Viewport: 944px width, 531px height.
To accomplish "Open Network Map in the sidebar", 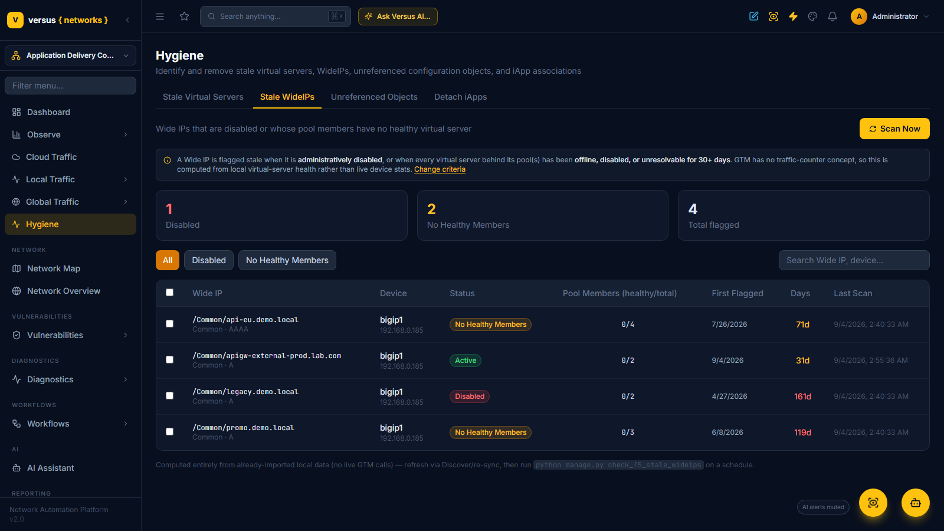I will tap(70, 268).
